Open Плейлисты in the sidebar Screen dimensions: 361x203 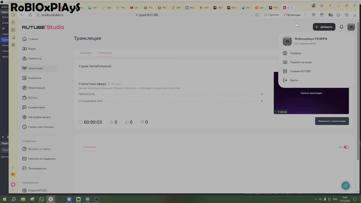click(32, 58)
